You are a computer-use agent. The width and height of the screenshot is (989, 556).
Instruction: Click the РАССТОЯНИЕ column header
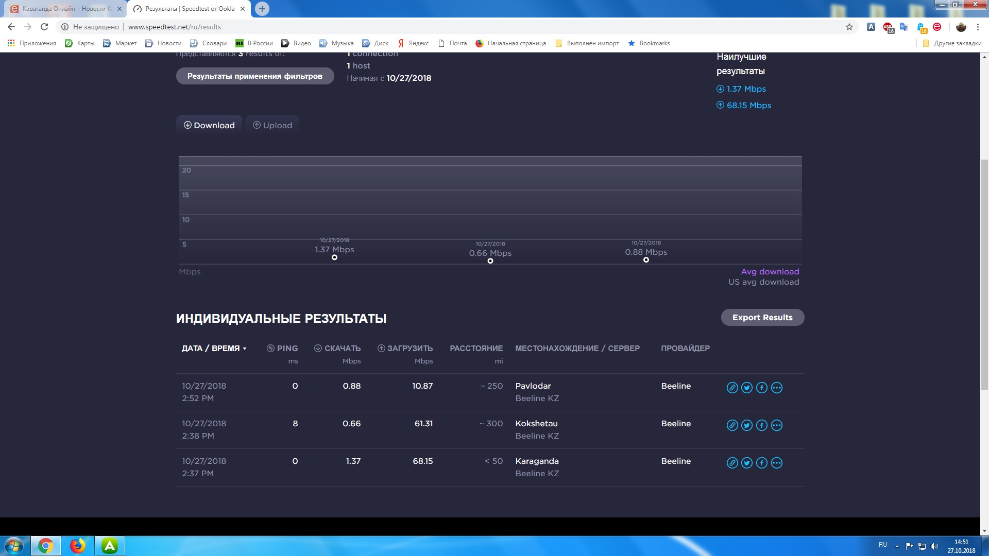tap(476, 349)
